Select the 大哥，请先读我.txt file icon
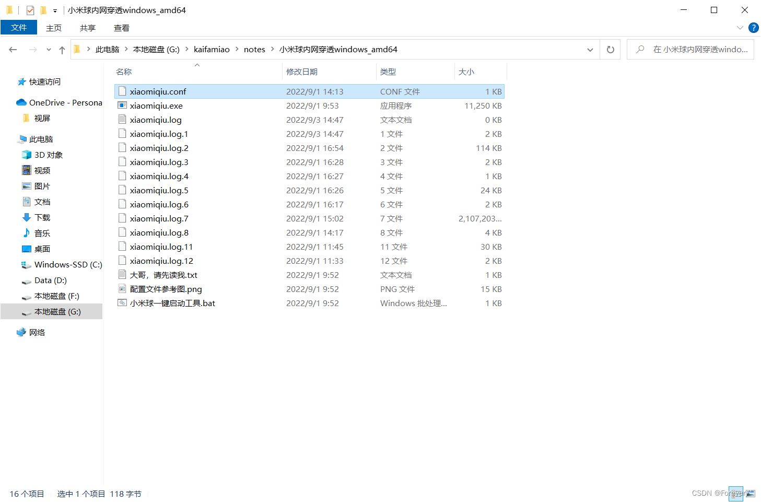The height and width of the screenshot is (502, 761). point(122,275)
